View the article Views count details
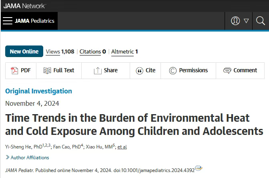This screenshot has width=269, height=178. (x=60, y=51)
